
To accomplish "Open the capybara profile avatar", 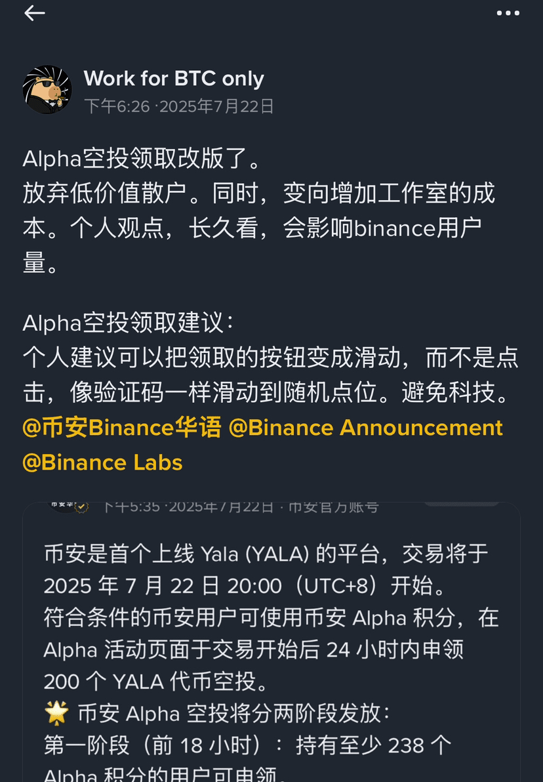I will (47, 90).
